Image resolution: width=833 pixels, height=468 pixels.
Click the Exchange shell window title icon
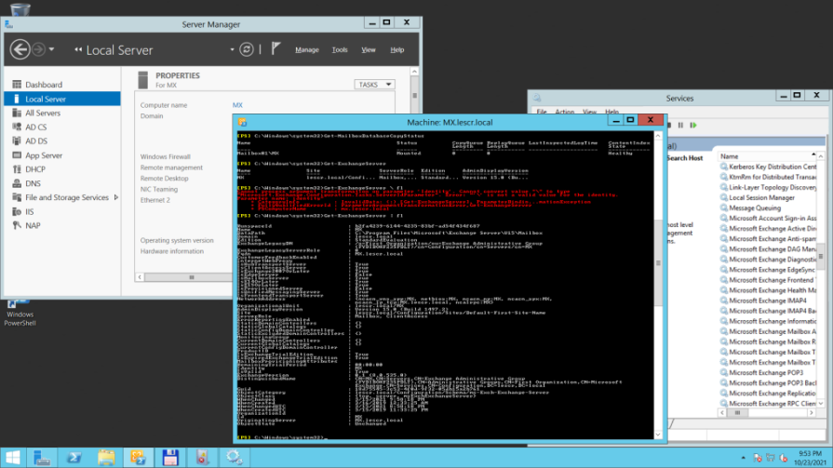pyautogui.click(x=242, y=122)
